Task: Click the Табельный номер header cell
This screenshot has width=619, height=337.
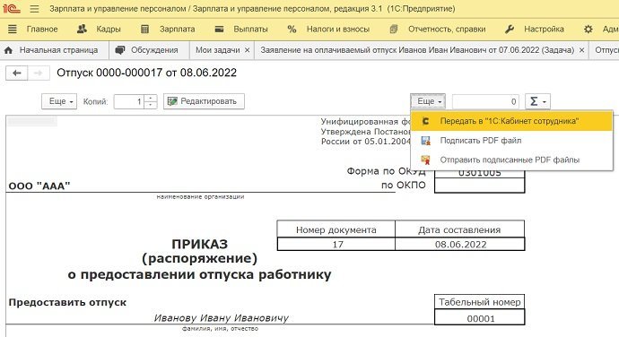Action: coord(480,302)
